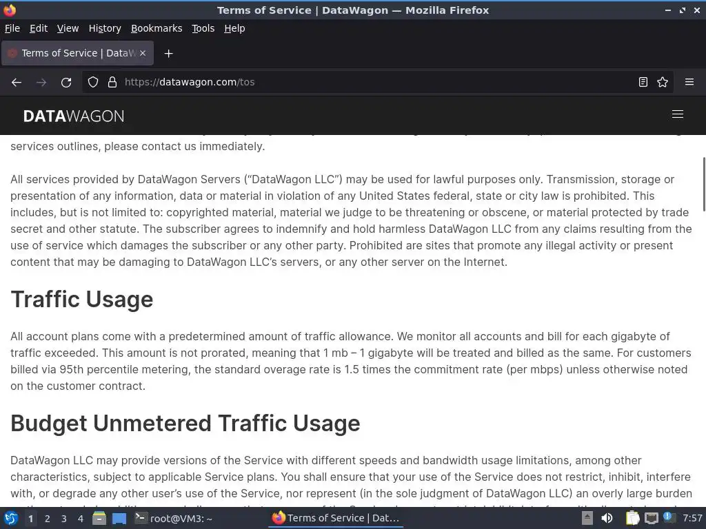706x529 pixels.
Task: Click the Budget Unmetered Traffic Usage heading
Action: pos(185,424)
